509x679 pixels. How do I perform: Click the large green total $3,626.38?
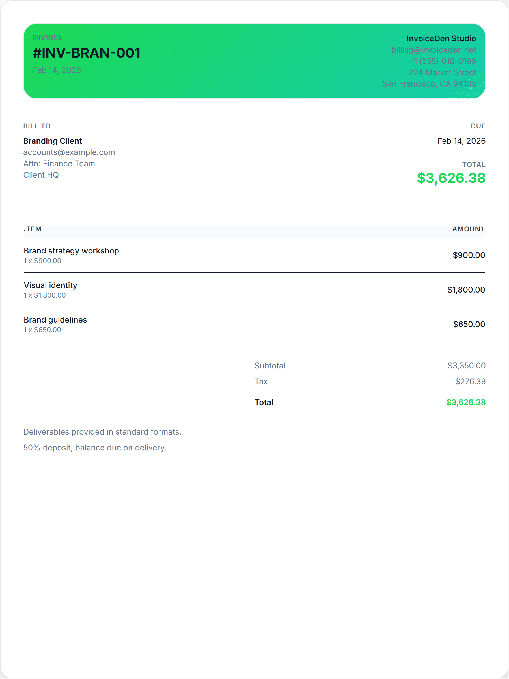point(451,178)
